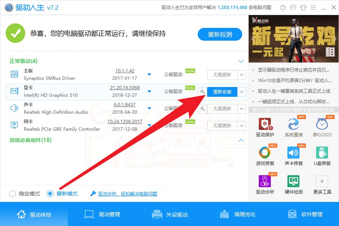This screenshot has width=339, height=226.
Task: Expand the 游戏必备组件(18) section
Action: coord(241,140)
